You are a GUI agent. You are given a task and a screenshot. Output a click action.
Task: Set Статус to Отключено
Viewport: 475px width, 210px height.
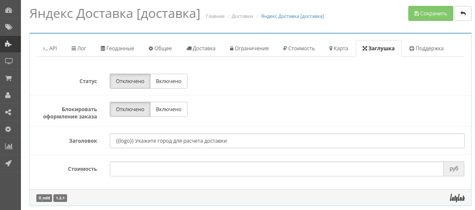130,81
